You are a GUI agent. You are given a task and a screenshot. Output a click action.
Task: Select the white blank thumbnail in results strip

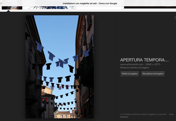coord(99,8)
